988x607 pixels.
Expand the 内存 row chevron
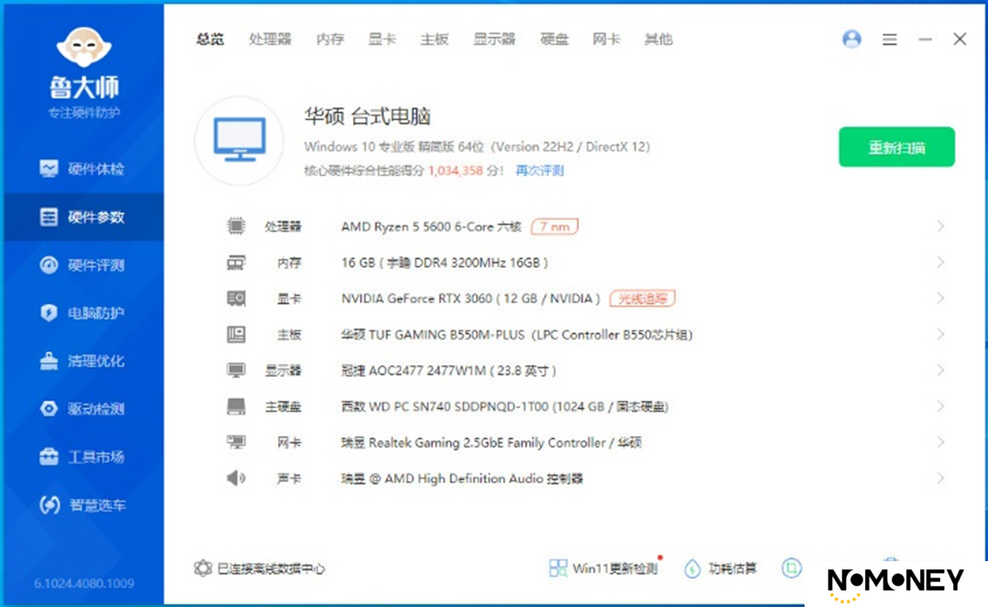coord(940,262)
